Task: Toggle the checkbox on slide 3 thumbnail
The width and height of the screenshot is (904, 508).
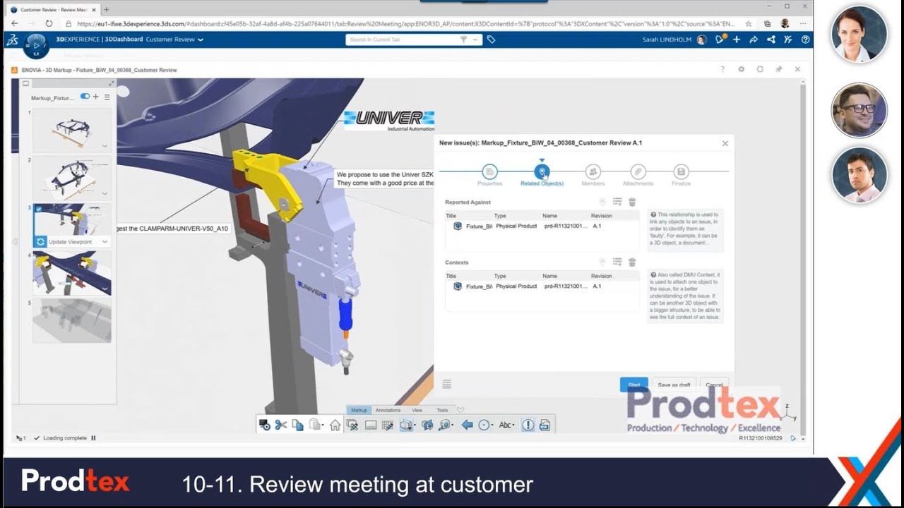Action: pyautogui.click(x=38, y=209)
